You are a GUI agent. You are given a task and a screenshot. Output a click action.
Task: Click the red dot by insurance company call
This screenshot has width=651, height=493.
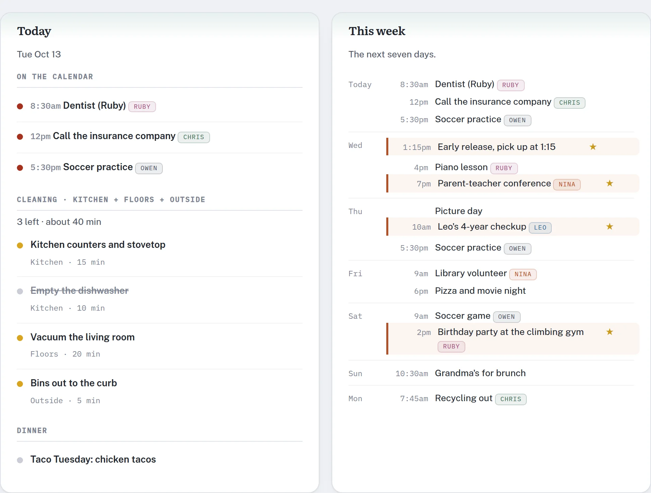pyautogui.click(x=20, y=137)
